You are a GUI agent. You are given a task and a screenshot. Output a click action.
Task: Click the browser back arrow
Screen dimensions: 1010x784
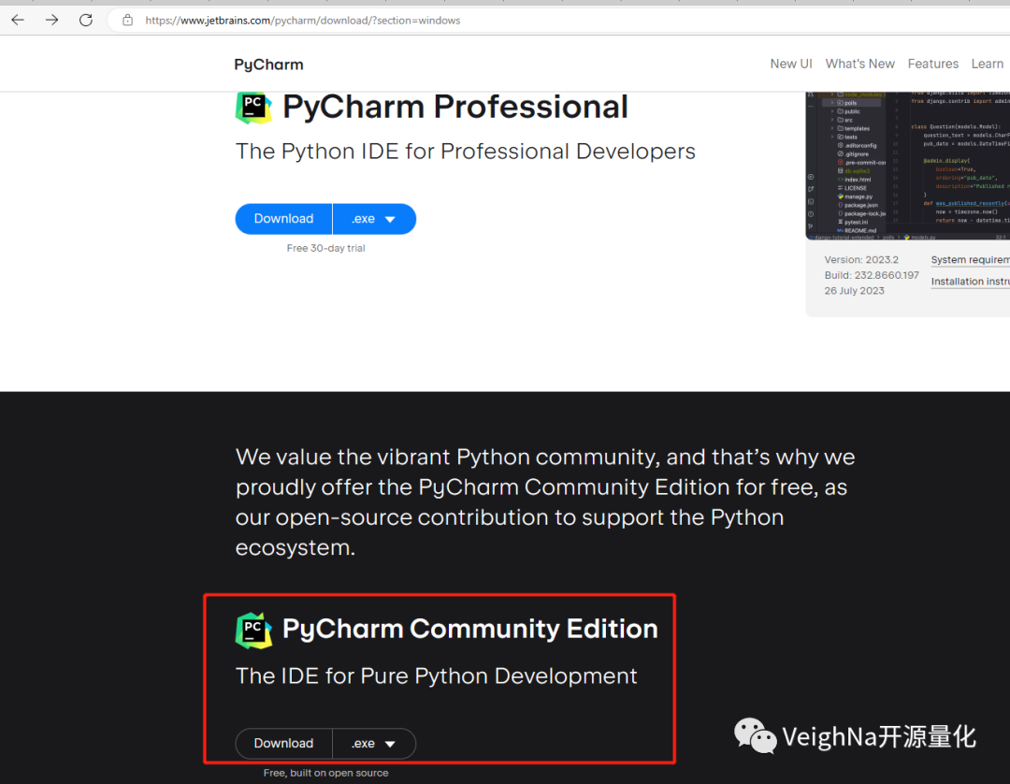tap(18, 20)
